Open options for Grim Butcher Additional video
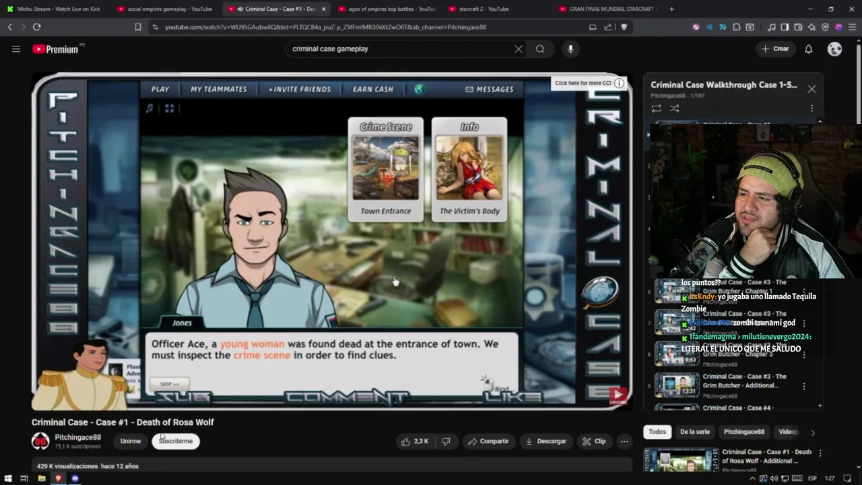Viewport: 862px width, 485px height. (x=803, y=387)
